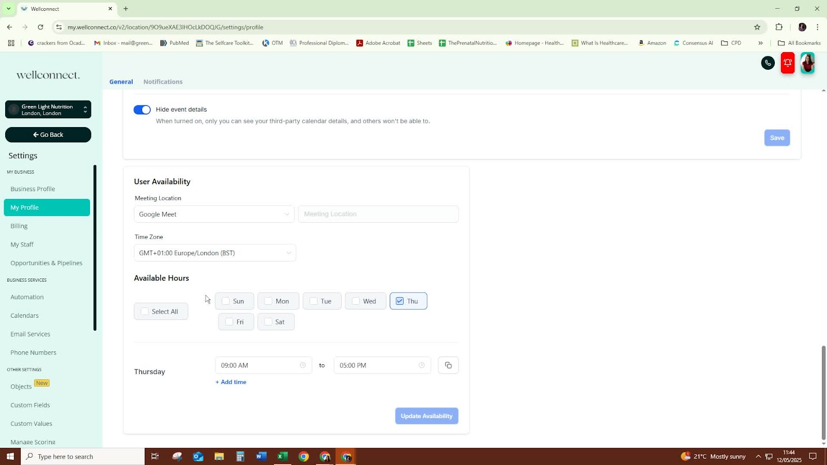Open the start time clock picker
Image resolution: width=827 pixels, height=465 pixels.
pyautogui.click(x=303, y=365)
